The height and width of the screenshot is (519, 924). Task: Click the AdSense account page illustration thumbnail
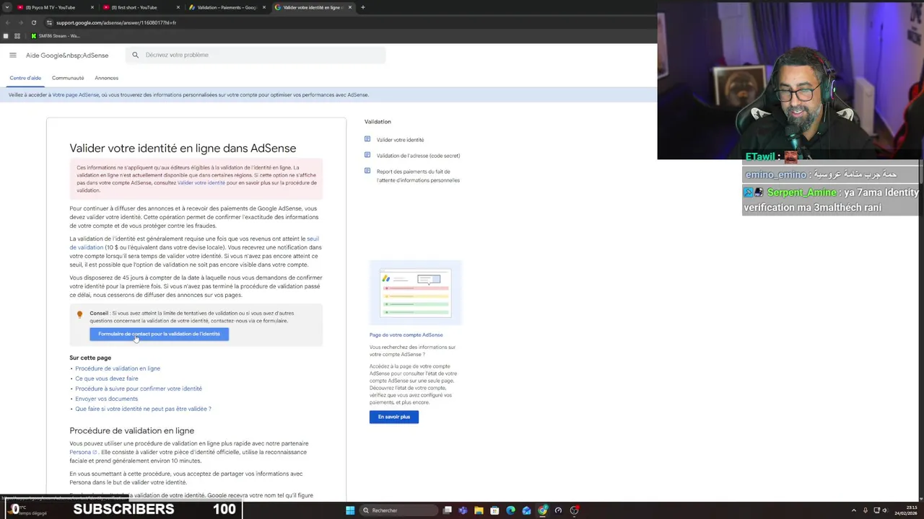tap(415, 293)
